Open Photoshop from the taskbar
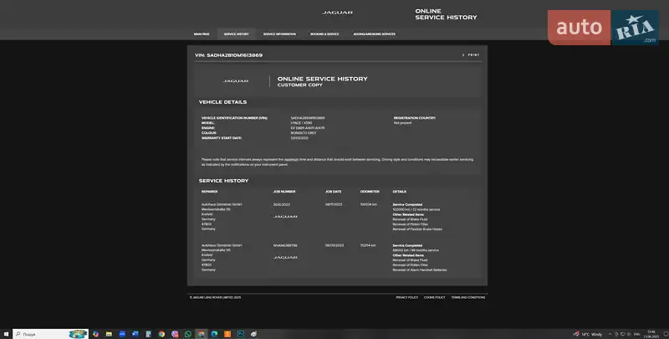The height and width of the screenshot is (339, 669). tap(241, 334)
